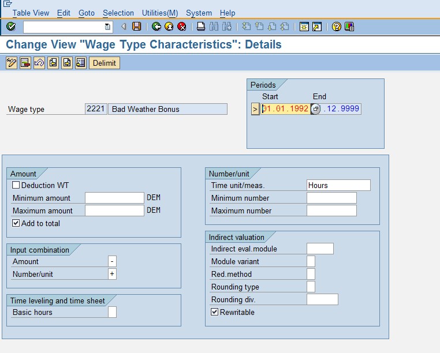
Task: Open the Edit menu
Action: [64, 13]
